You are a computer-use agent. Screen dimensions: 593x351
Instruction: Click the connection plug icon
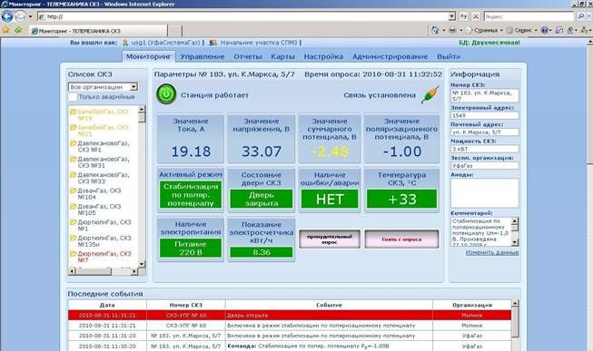coord(430,95)
